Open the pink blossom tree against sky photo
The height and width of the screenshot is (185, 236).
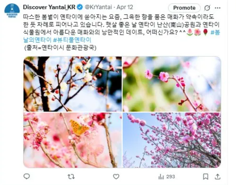click(172, 140)
